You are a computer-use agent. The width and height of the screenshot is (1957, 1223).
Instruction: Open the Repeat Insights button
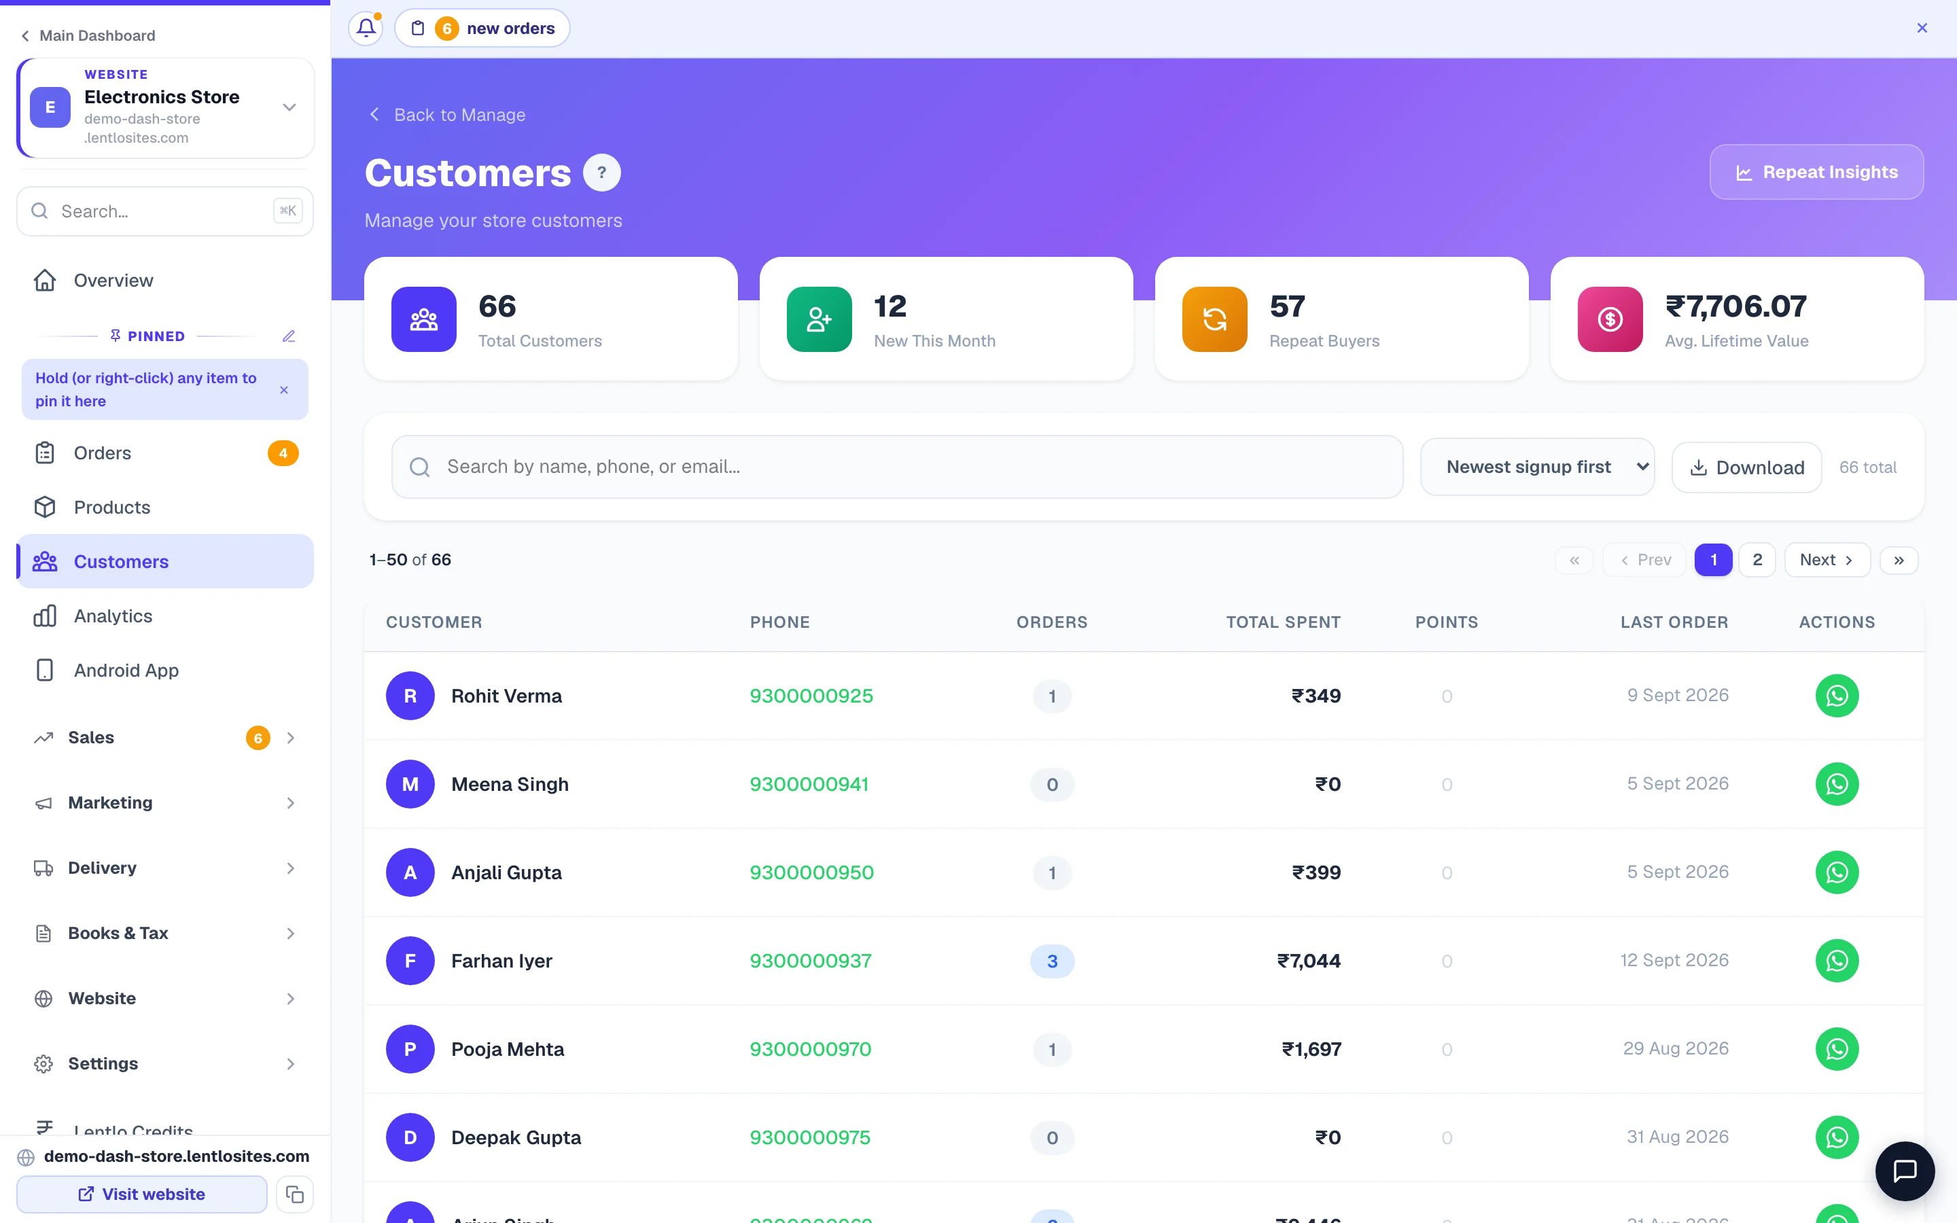tap(1816, 171)
